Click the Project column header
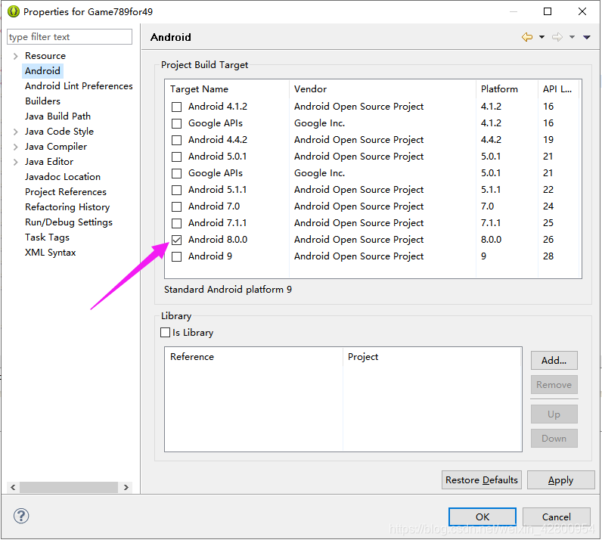 coord(432,357)
